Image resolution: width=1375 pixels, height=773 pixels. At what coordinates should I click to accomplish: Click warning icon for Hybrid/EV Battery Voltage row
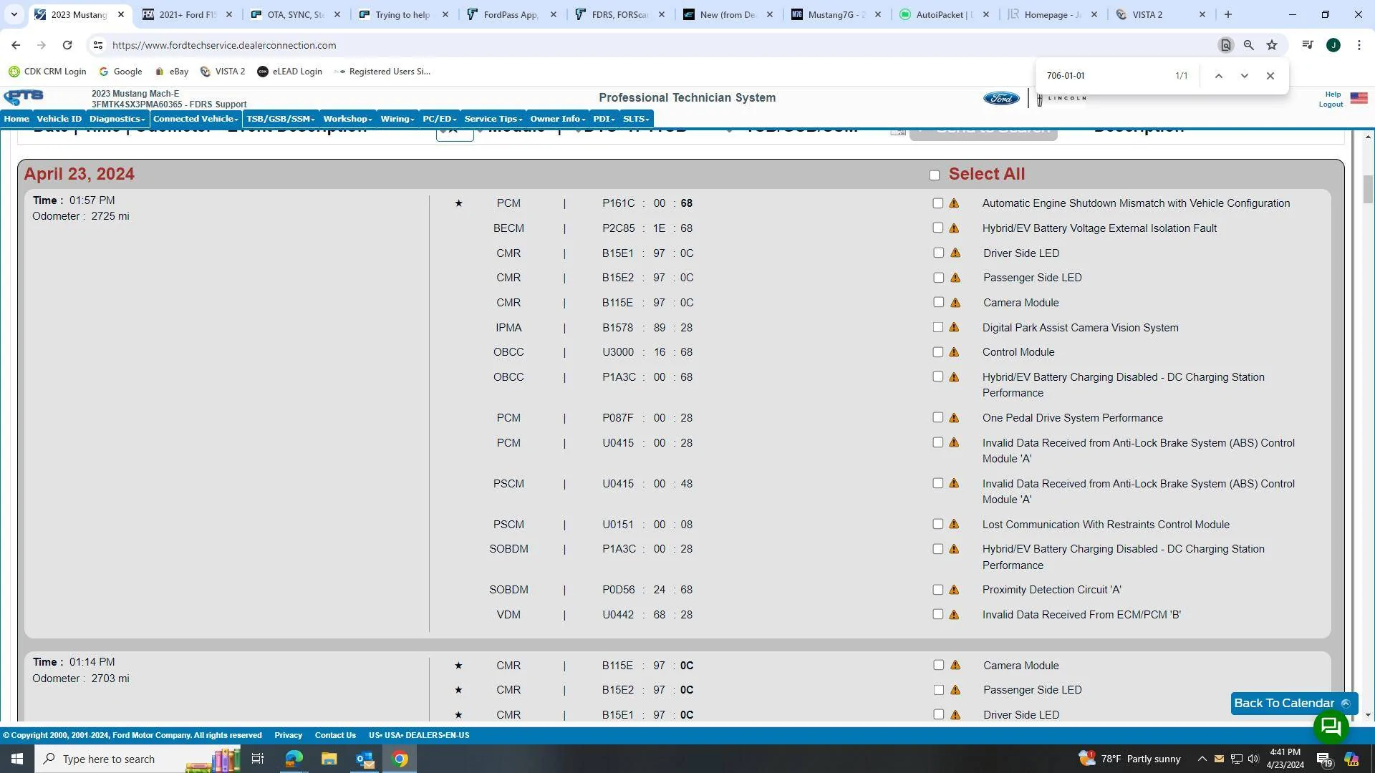[954, 228]
